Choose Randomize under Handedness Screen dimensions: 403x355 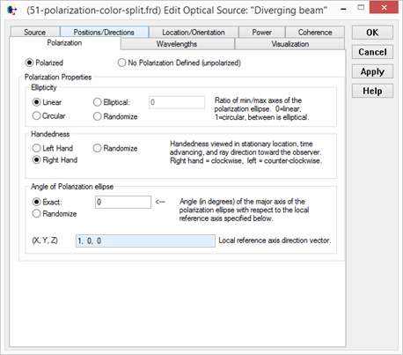tap(115, 148)
